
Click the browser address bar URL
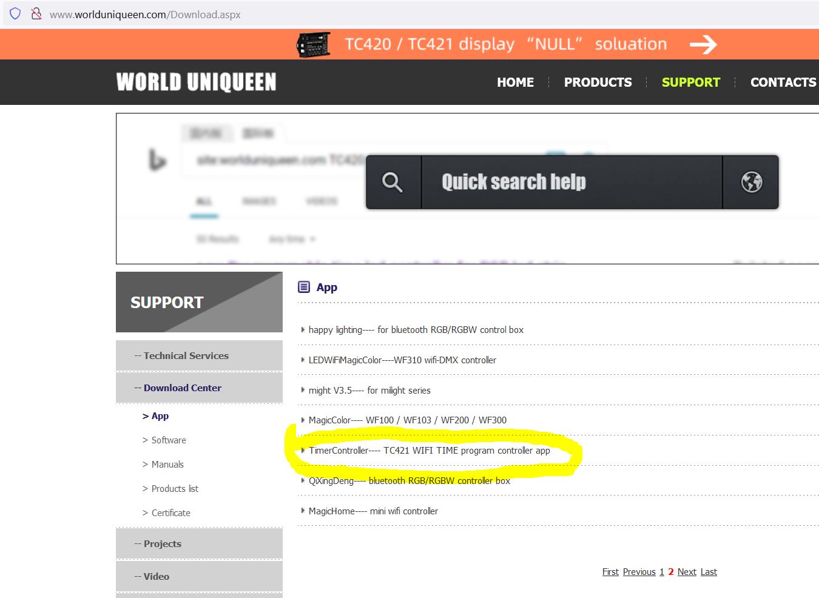pyautogui.click(x=145, y=15)
